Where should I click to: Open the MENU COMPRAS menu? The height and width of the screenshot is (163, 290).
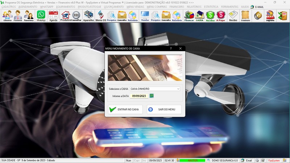click(157, 7)
